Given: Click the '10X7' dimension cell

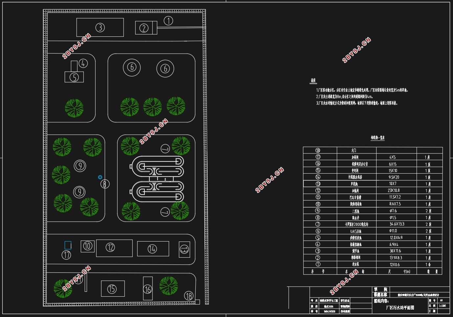Looking at the screenshot, I should click(397, 184).
